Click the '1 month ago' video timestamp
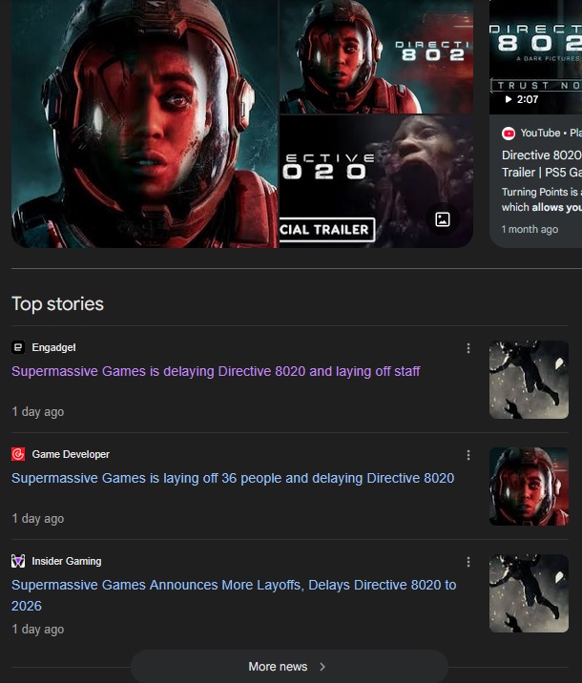The height and width of the screenshot is (683, 582). [x=530, y=229]
